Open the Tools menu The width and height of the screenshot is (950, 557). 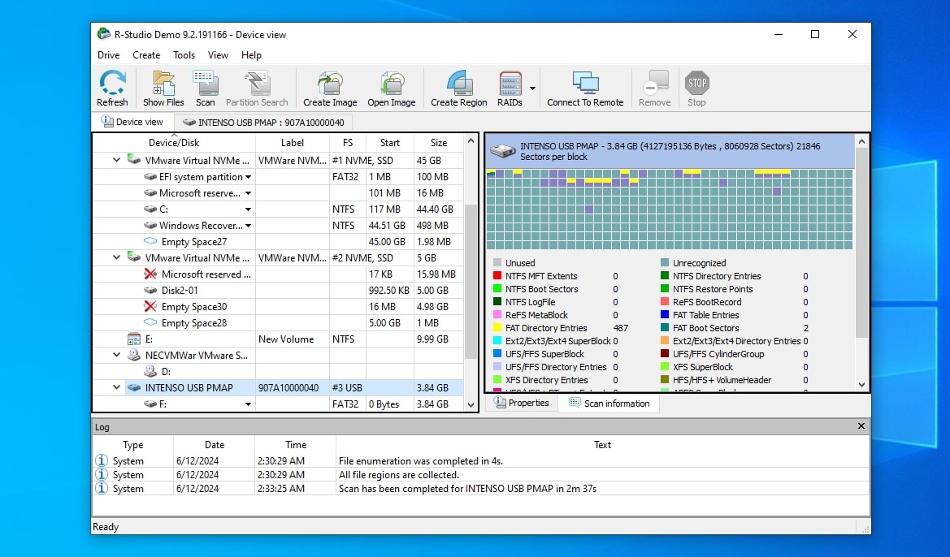click(184, 55)
